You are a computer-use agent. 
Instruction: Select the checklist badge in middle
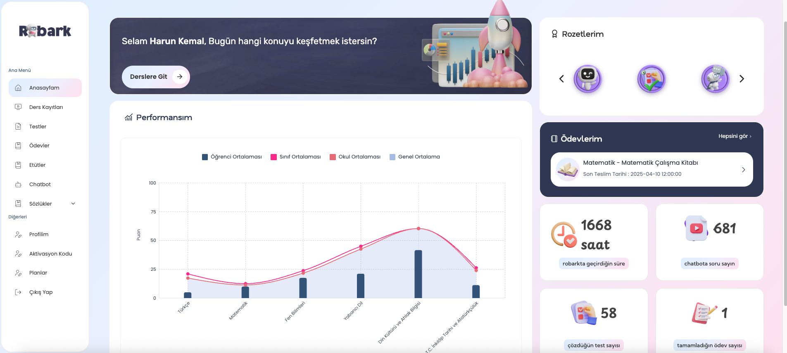(x=651, y=78)
